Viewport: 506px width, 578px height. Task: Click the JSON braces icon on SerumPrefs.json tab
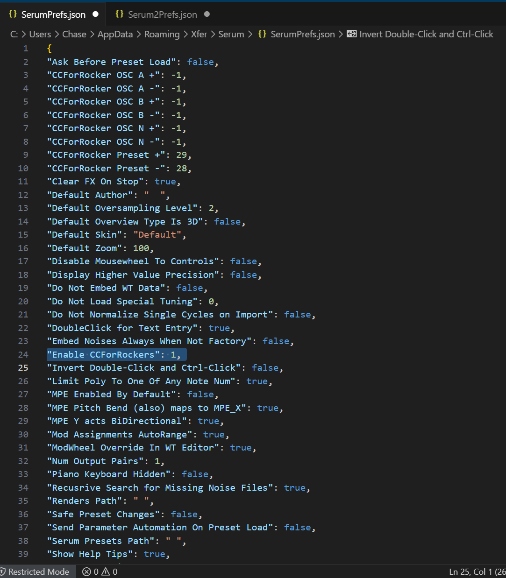pyautogui.click(x=13, y=14)
